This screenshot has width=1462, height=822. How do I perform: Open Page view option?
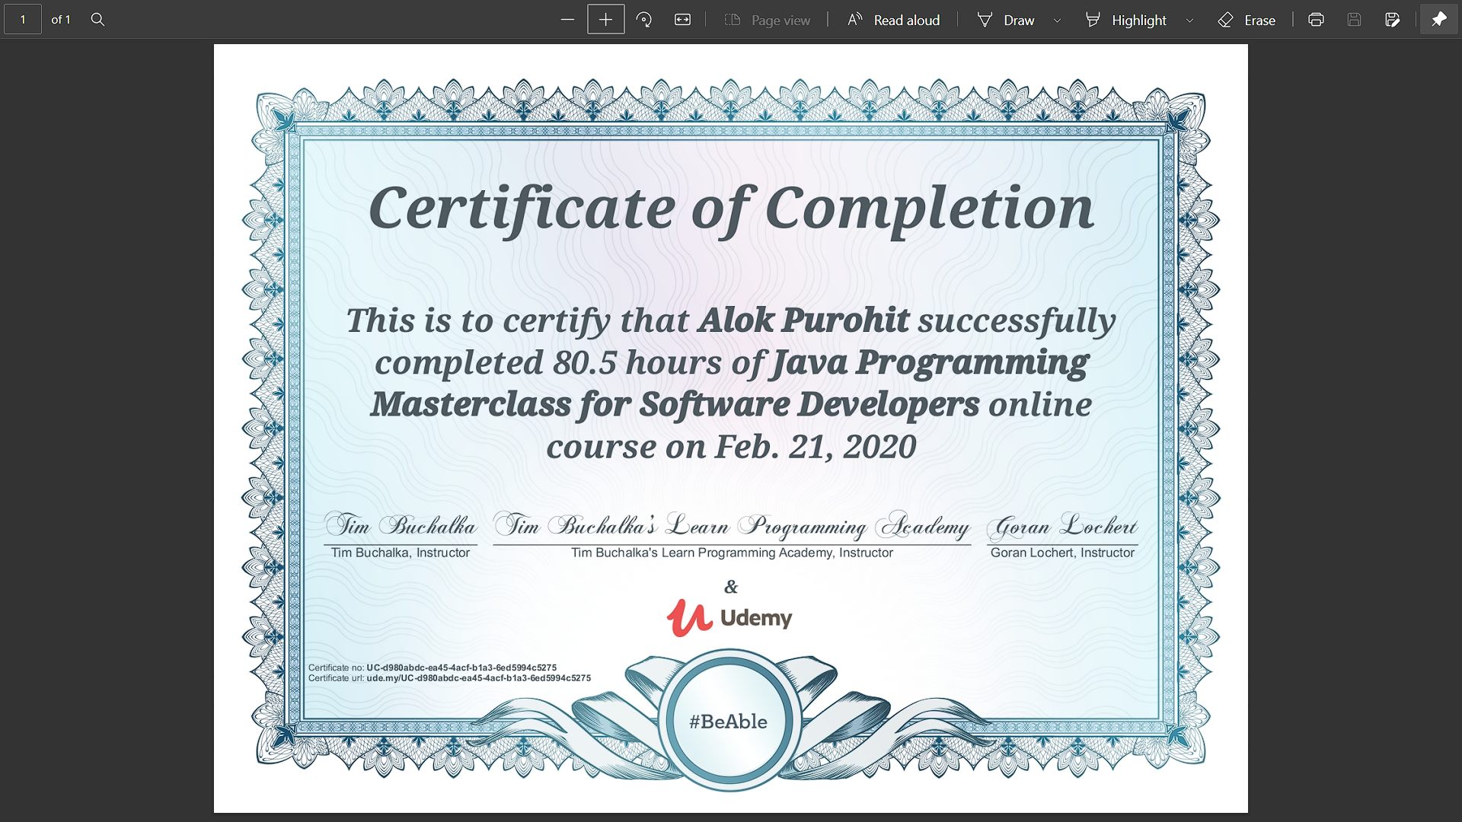coord(768,20)
